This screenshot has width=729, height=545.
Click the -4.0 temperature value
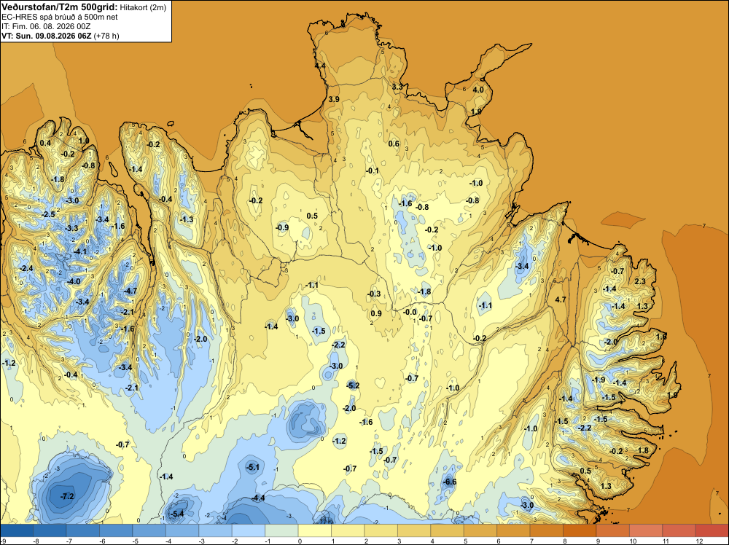tap(74, 281)
